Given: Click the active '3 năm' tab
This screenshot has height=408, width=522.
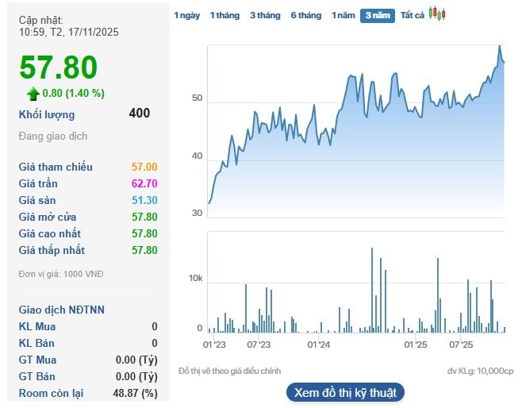Looking at the screenshot, I should (378, 16).
